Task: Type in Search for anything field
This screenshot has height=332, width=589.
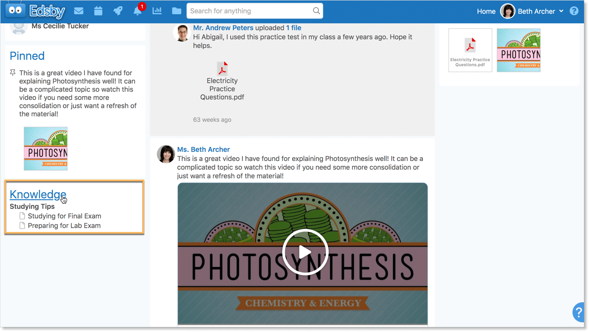Action: pyautogui.click(x=248, y=11)
